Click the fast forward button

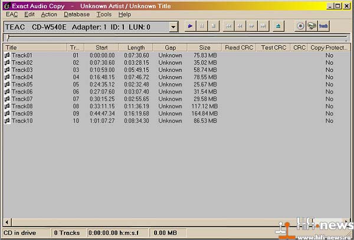[x=251, y=26]
